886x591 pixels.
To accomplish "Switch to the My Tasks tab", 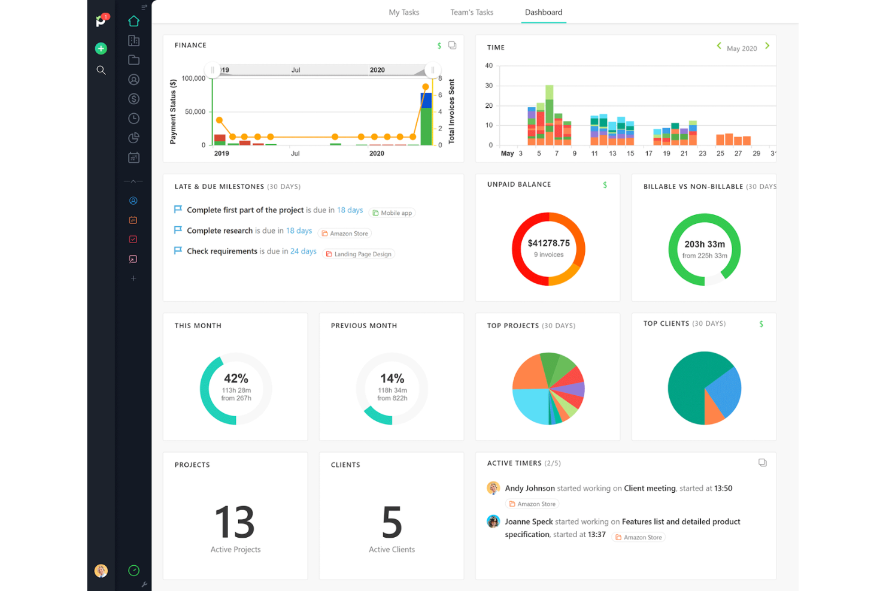I will [404, 12].
